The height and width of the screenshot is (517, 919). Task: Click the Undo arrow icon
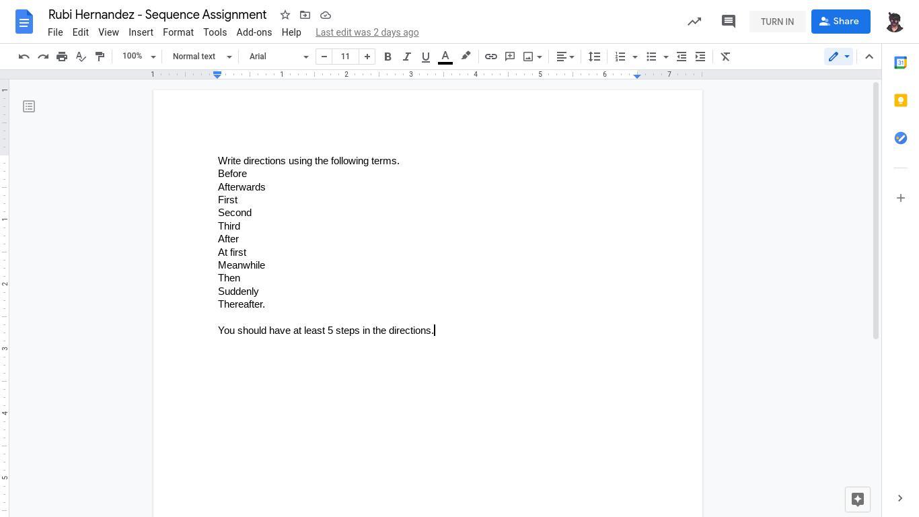point(24,57)
